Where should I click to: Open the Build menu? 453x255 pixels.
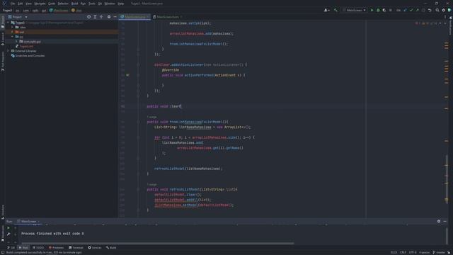tap(74, 4)
